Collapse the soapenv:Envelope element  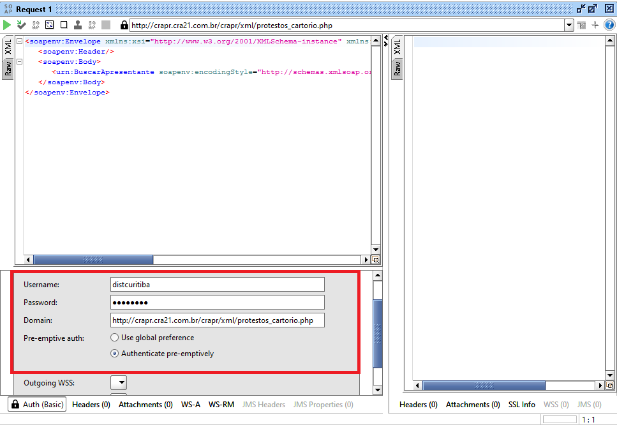point(19,41)
